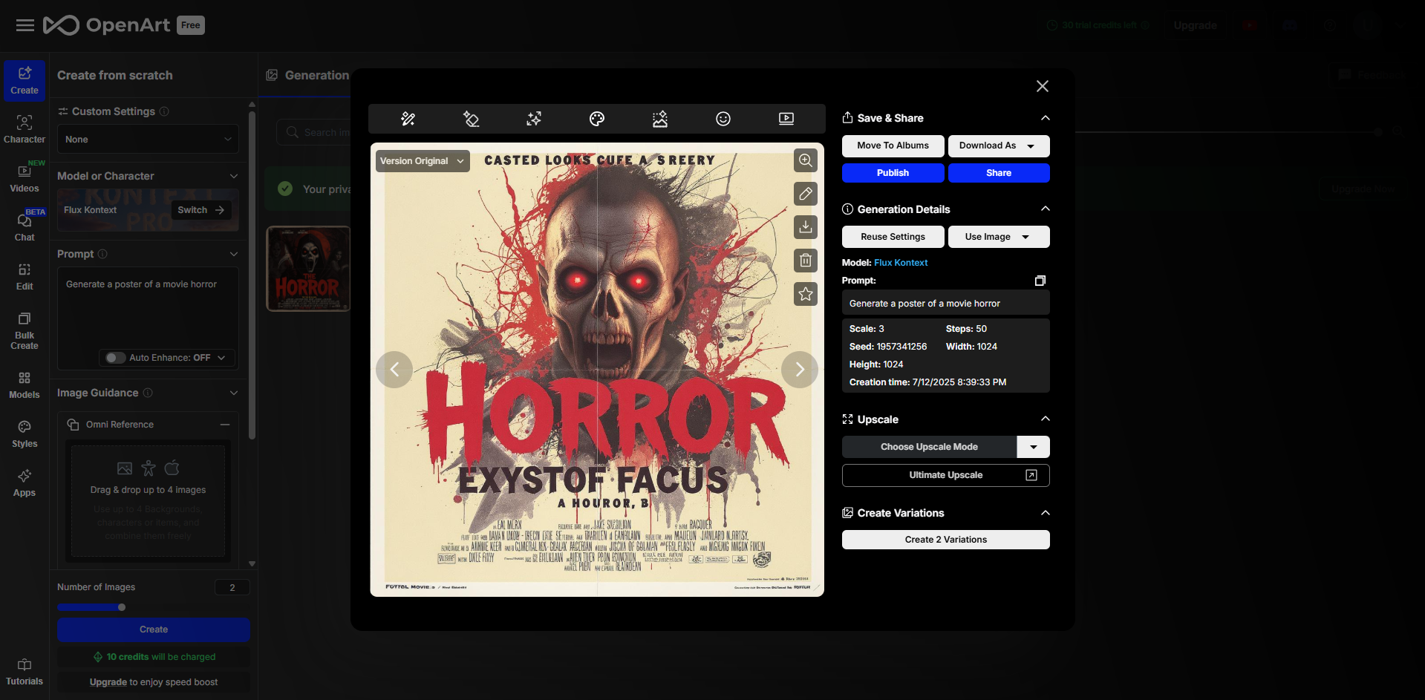Screen dimensions: 1425x700
Task: Navigate to the Styles section in the sidebar
Action: (24, 433)
